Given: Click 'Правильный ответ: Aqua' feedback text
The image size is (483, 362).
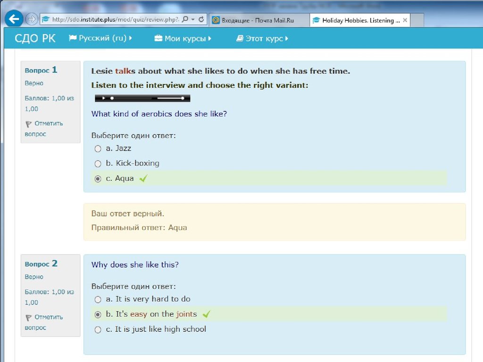Looking at the screenshot, I should click(139, 228).
